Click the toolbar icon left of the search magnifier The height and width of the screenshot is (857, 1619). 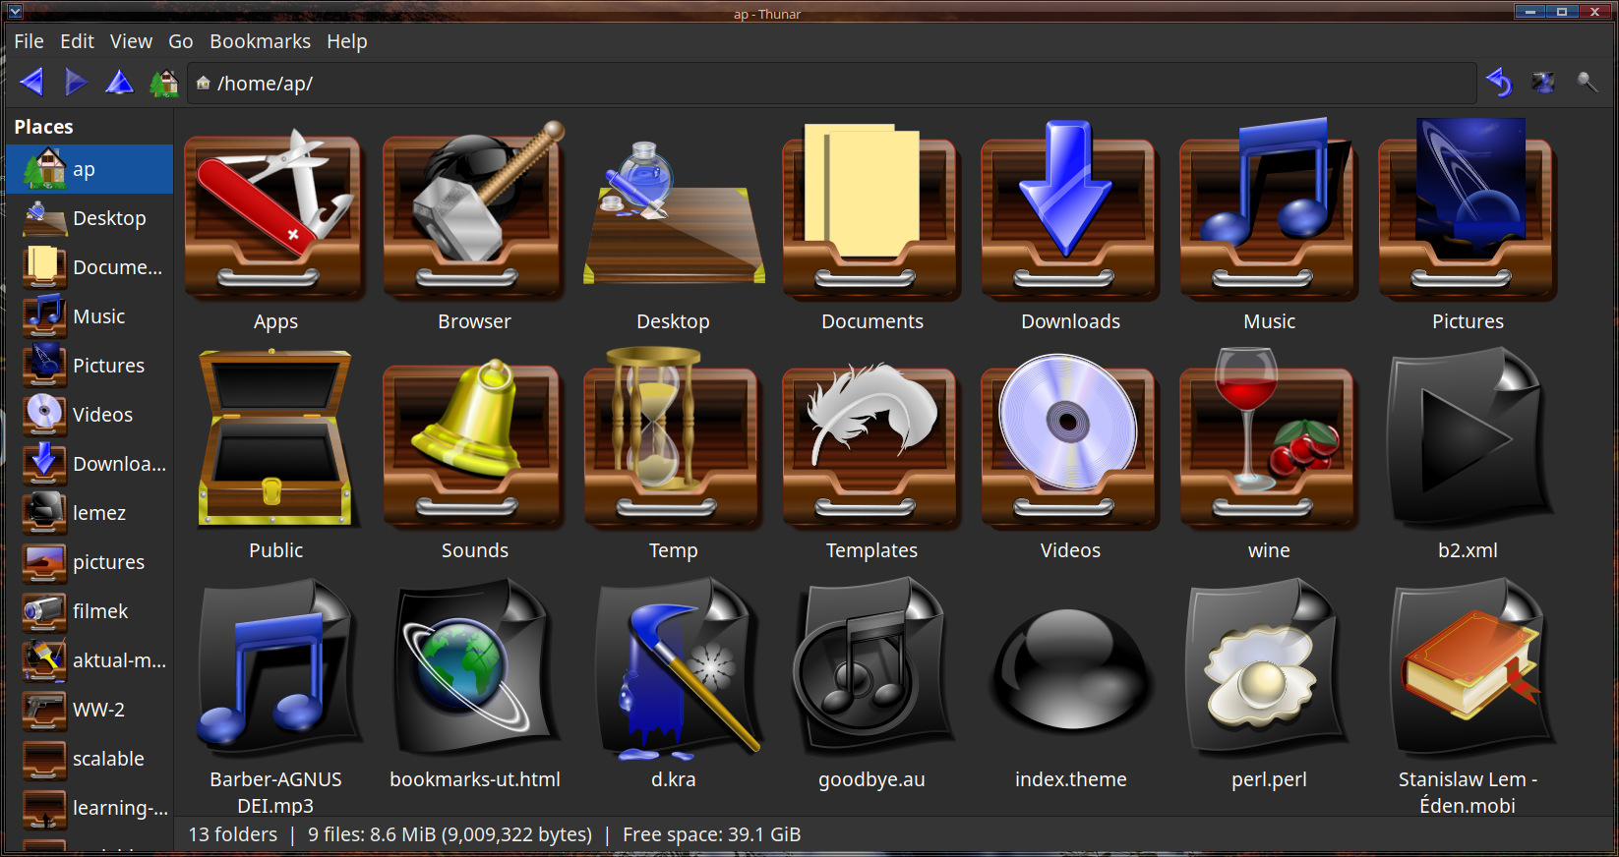(1543, 83)
